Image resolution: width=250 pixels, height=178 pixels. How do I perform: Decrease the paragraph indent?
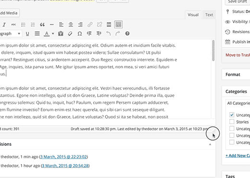coord(89,34)
